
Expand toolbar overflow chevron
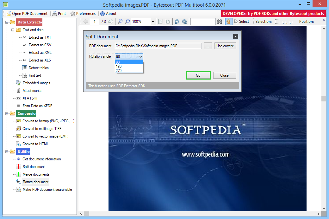coord(324,20)
